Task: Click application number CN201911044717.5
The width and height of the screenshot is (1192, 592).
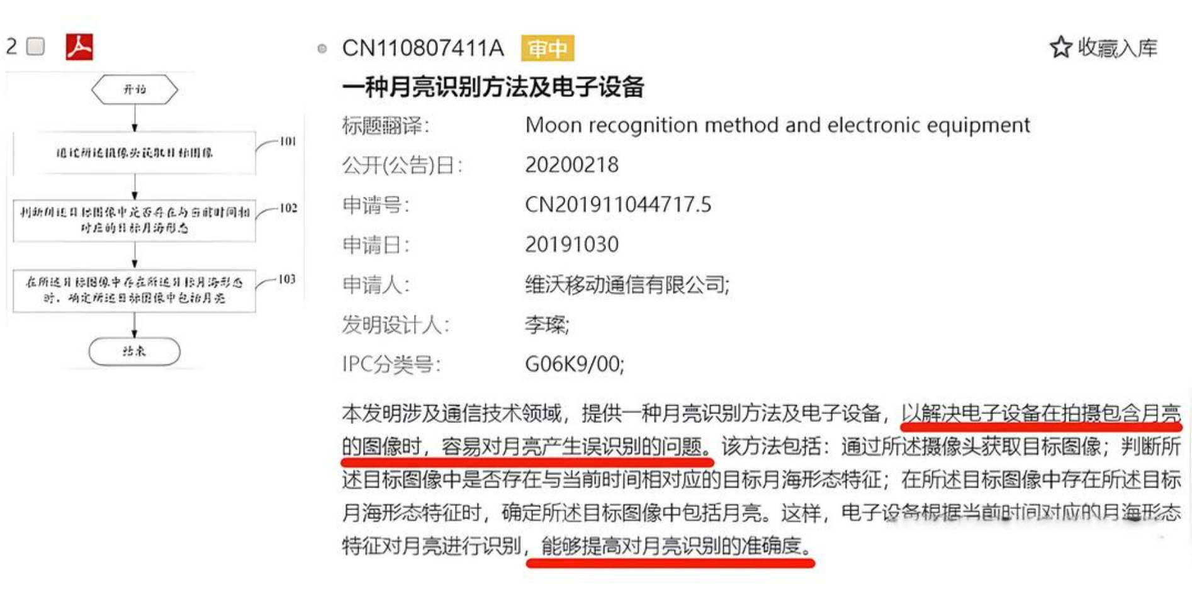Action: [x=618, y=204]
